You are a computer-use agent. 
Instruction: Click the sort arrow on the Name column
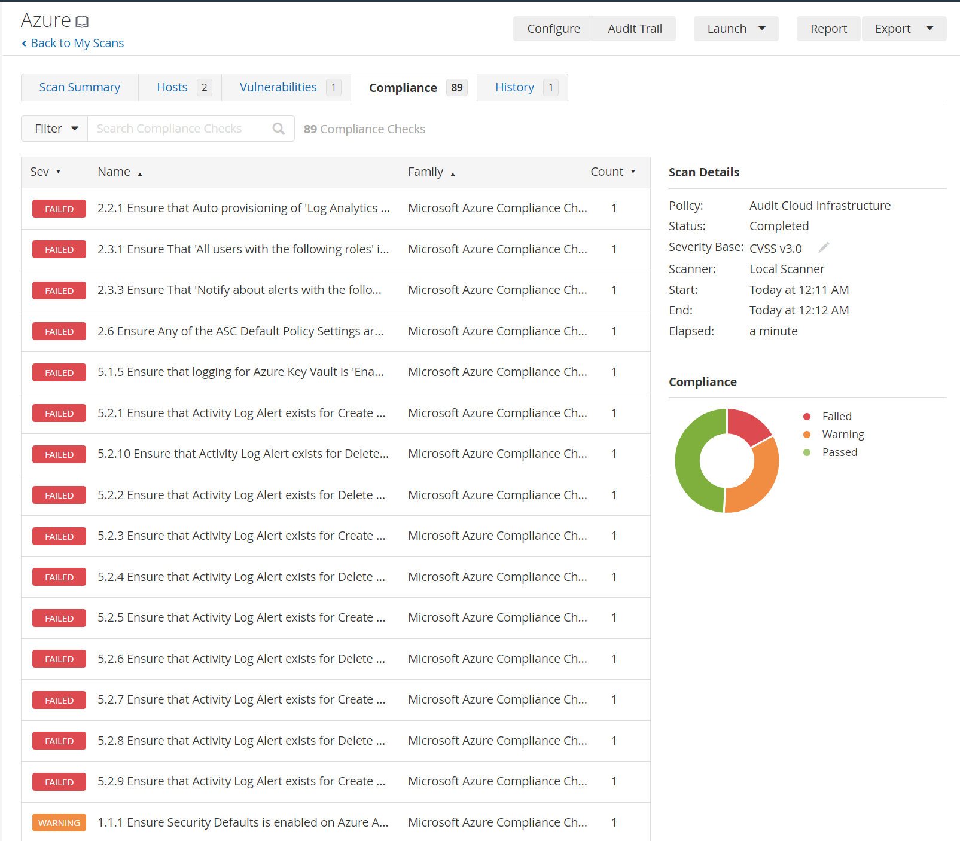point(140,173)
